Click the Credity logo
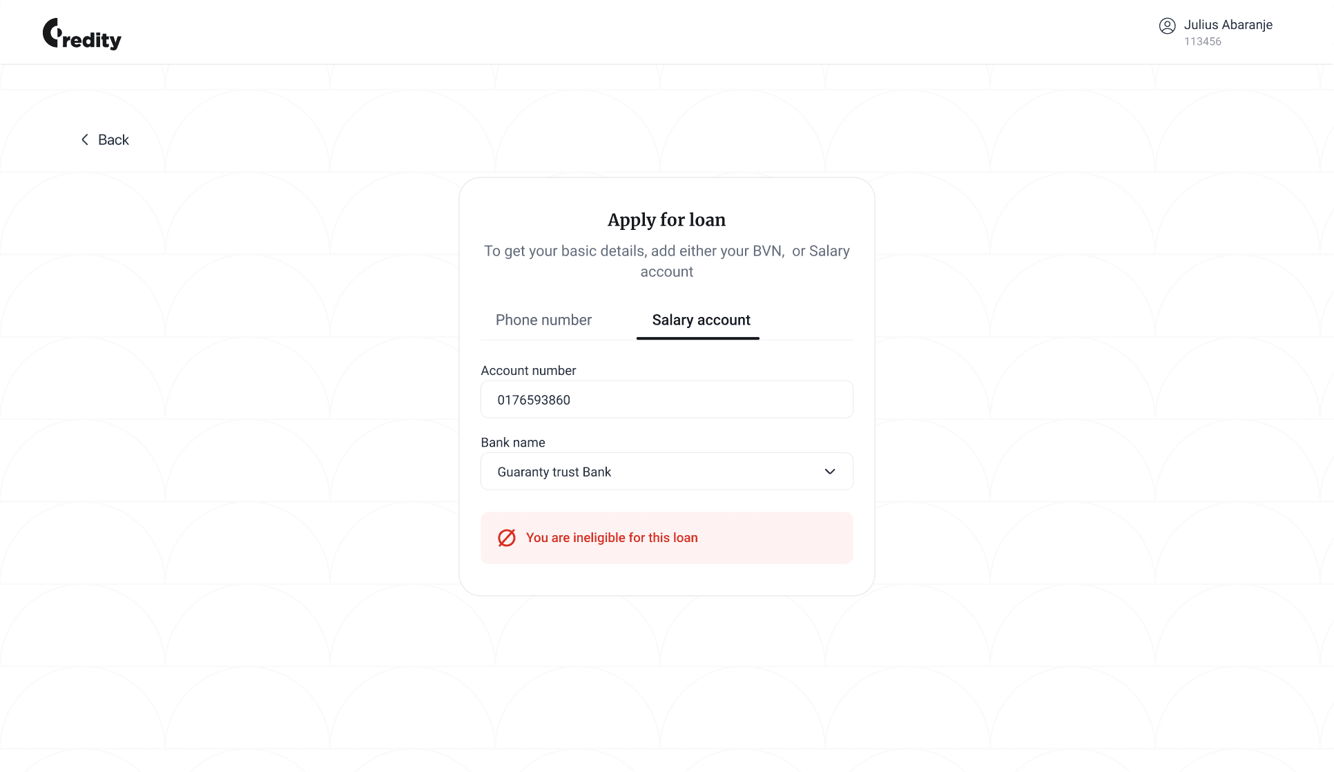This screenshot has width=1334, height=772. 81,33
